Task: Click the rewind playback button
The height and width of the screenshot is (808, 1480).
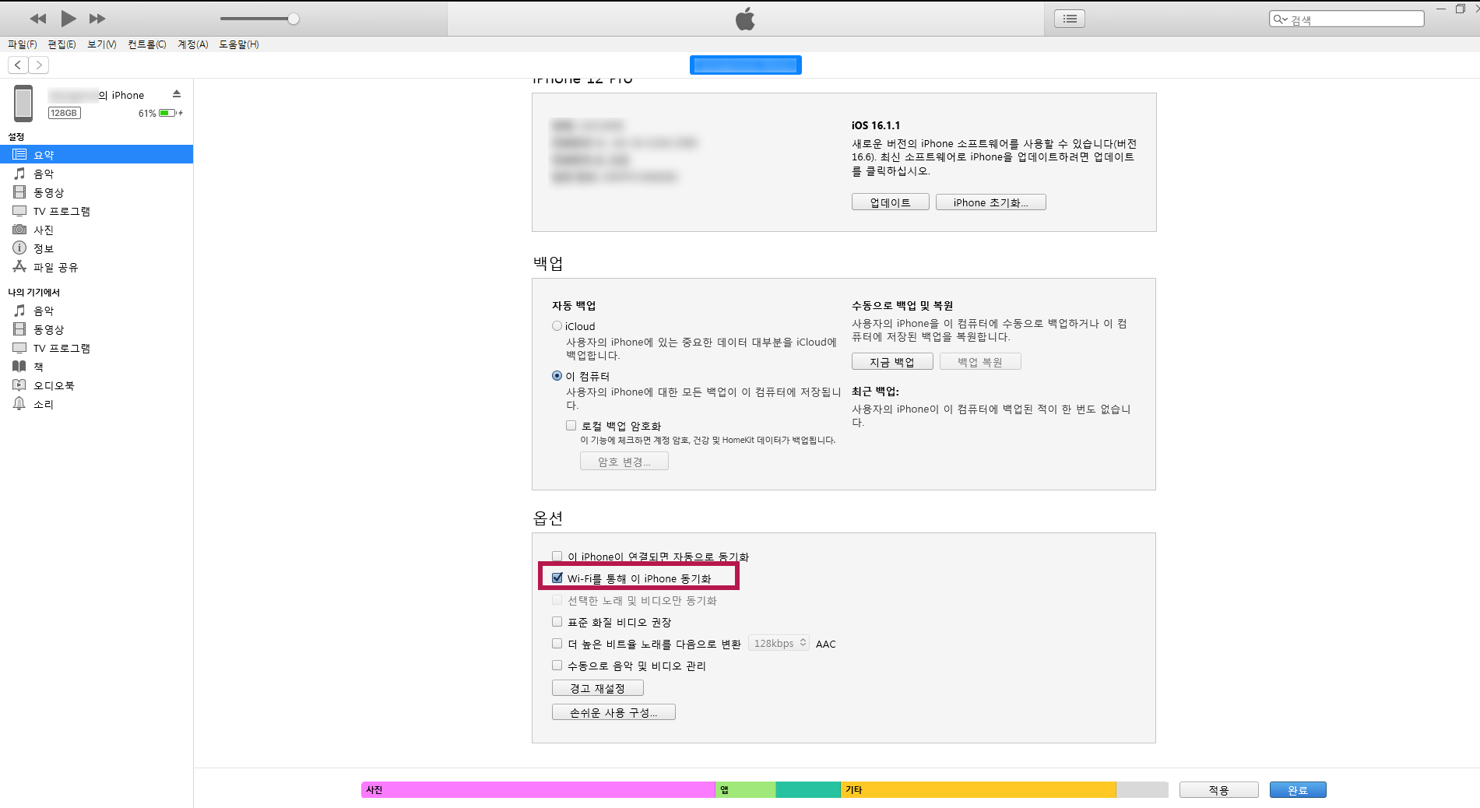Action: [37, 19]
